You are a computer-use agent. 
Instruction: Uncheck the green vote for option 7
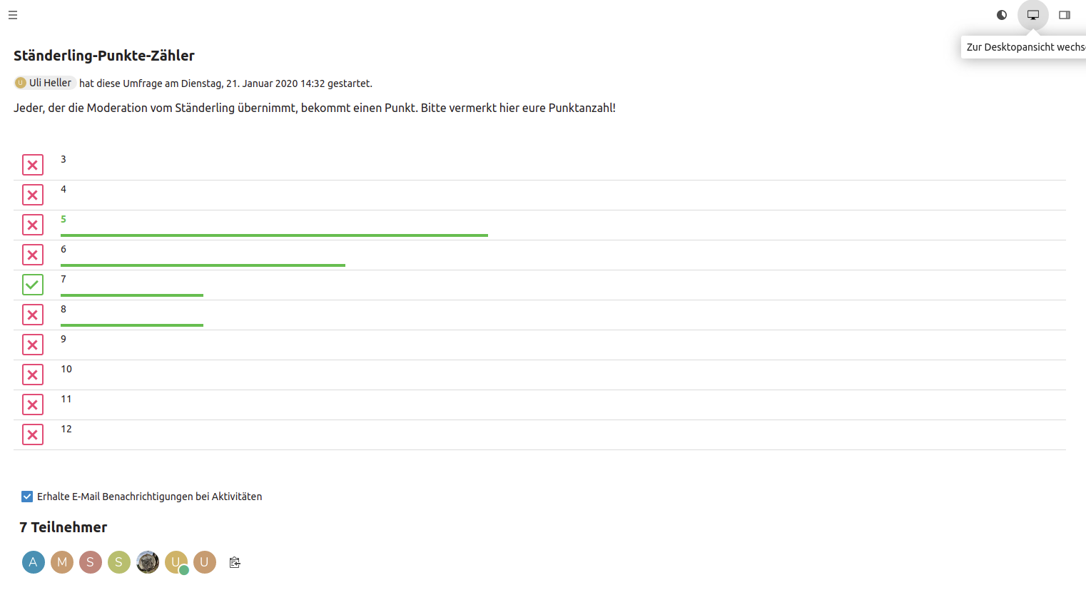coord(33,285)
